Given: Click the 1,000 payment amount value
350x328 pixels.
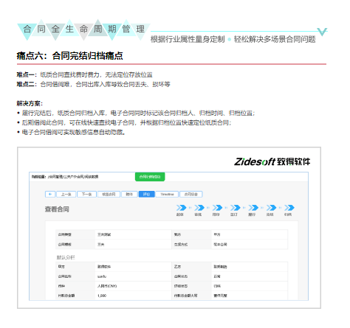Looking at the screenshot, I should [102, 296].
